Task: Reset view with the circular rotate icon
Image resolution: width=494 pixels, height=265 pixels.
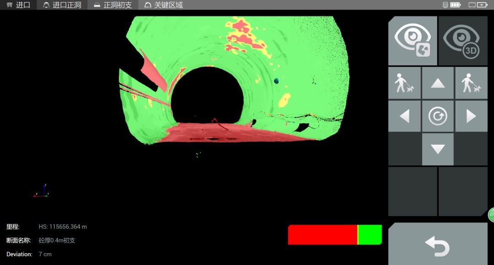Action: click(438, 116)
